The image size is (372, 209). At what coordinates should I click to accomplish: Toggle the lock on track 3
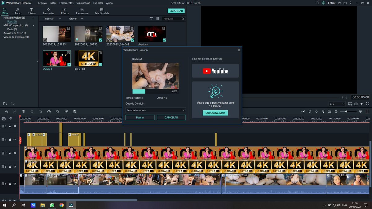point(10,153)
